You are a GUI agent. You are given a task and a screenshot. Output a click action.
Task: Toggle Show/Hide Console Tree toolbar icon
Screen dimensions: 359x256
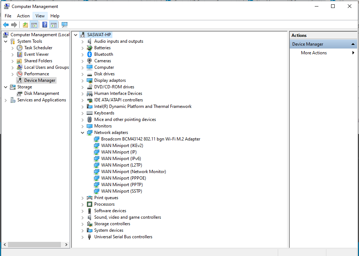point(34,25)
